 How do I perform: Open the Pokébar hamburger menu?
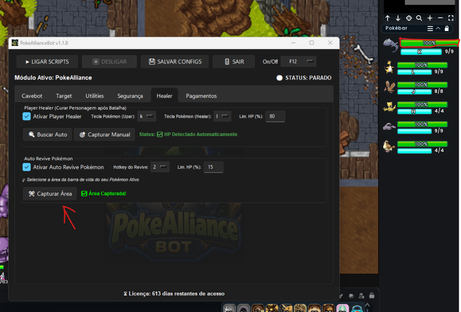tap(430, 28)
